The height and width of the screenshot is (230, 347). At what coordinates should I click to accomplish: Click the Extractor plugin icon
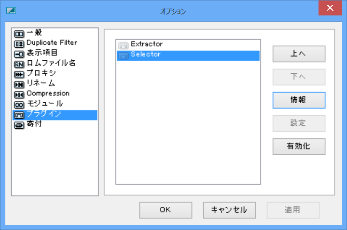point(123,45)
